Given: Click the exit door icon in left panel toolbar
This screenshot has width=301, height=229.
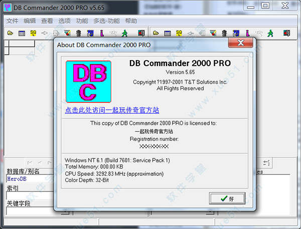Looking at the screenshot, I should point(141,33).
